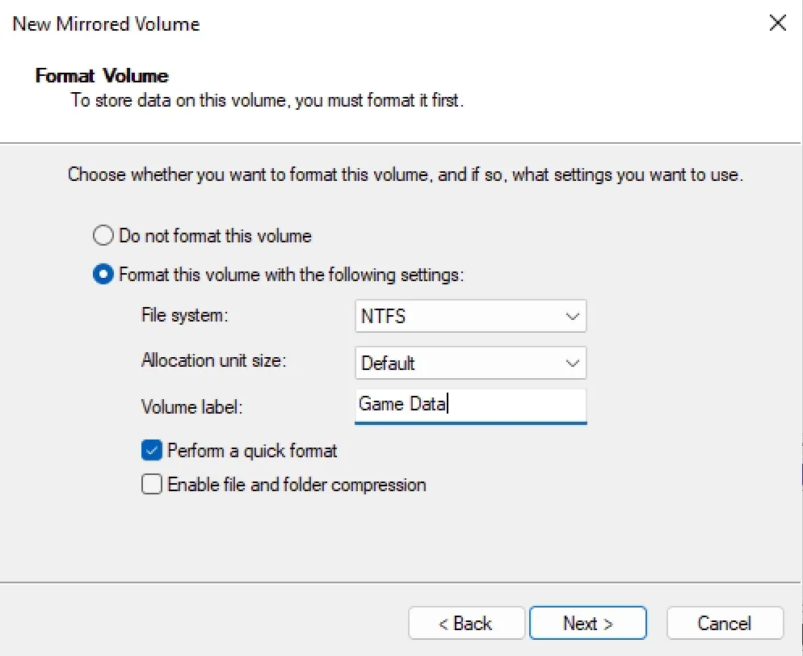
Task: Click the Allocation unit size chevron
Action: point(573,363)
